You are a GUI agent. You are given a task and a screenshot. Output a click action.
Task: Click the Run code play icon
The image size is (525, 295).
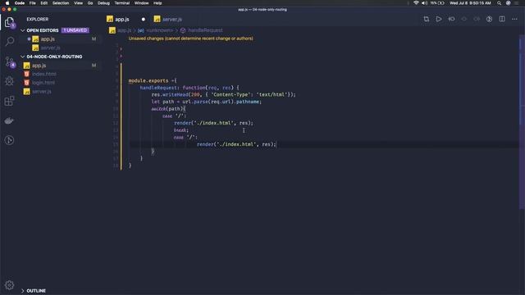[439, 19]
